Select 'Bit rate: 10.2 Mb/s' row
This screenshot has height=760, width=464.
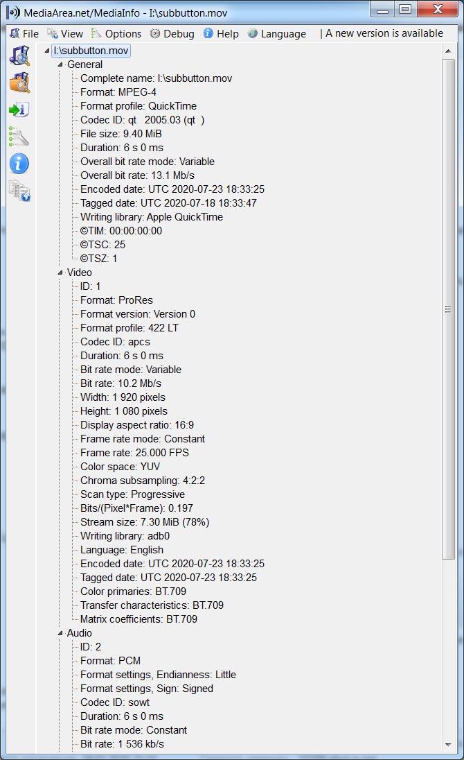[x=121, y=383]
